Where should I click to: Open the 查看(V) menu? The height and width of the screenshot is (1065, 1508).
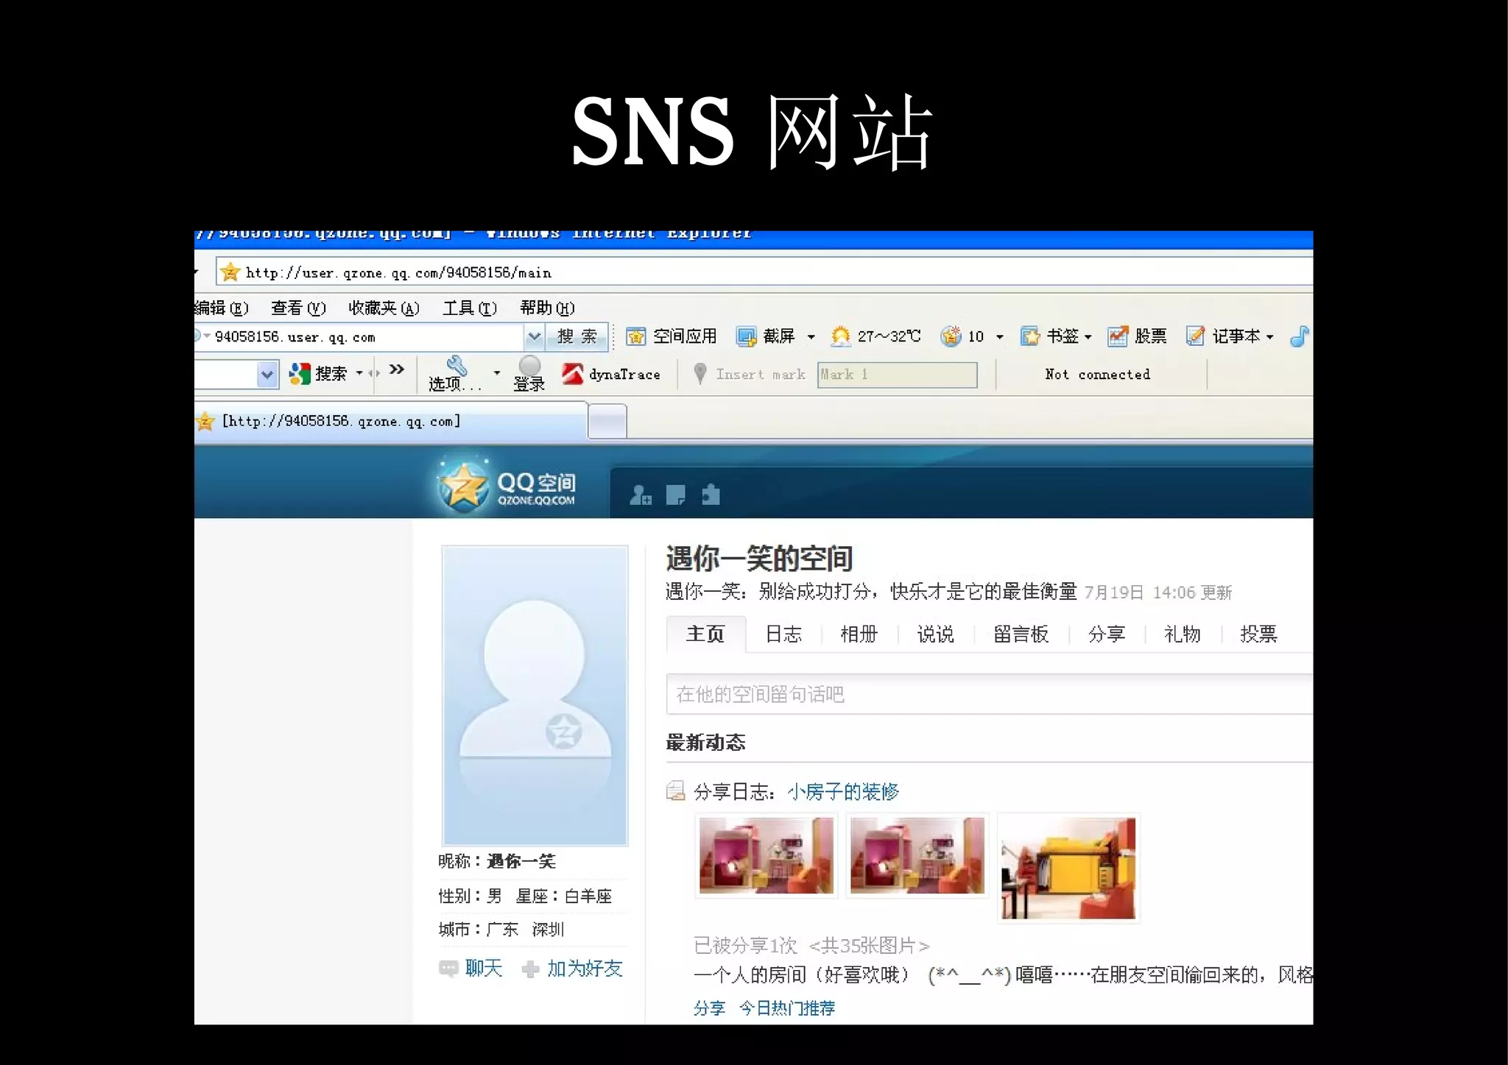[x=298, y=308]
